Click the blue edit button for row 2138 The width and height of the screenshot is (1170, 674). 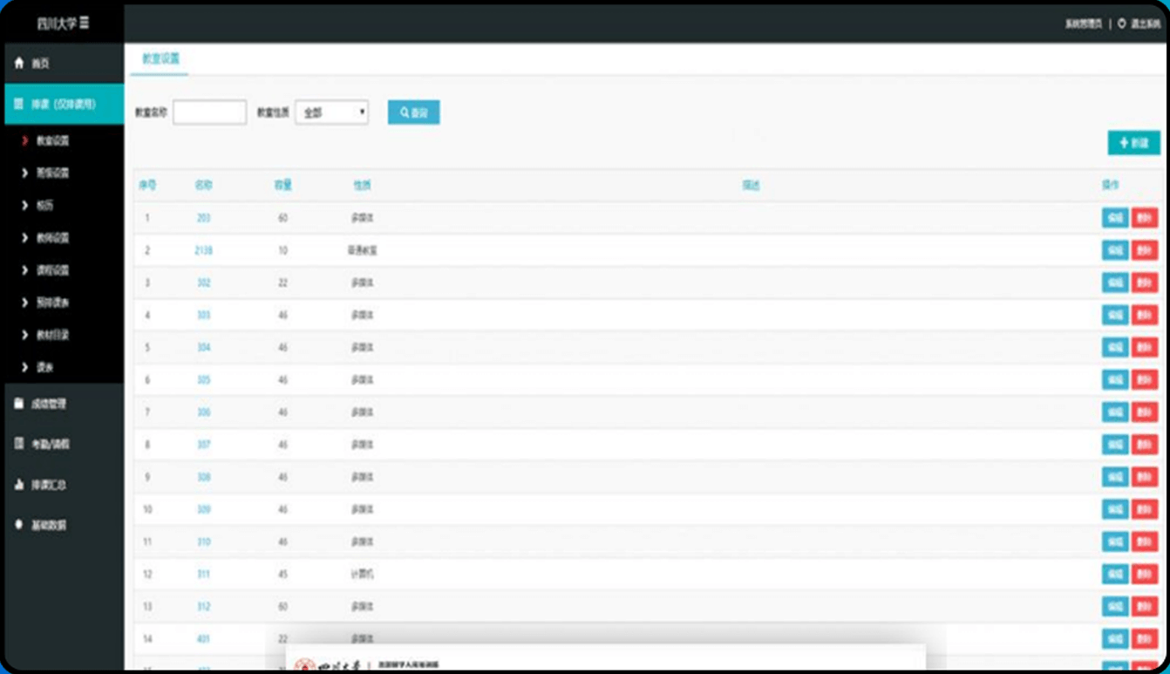point(1114,250)
